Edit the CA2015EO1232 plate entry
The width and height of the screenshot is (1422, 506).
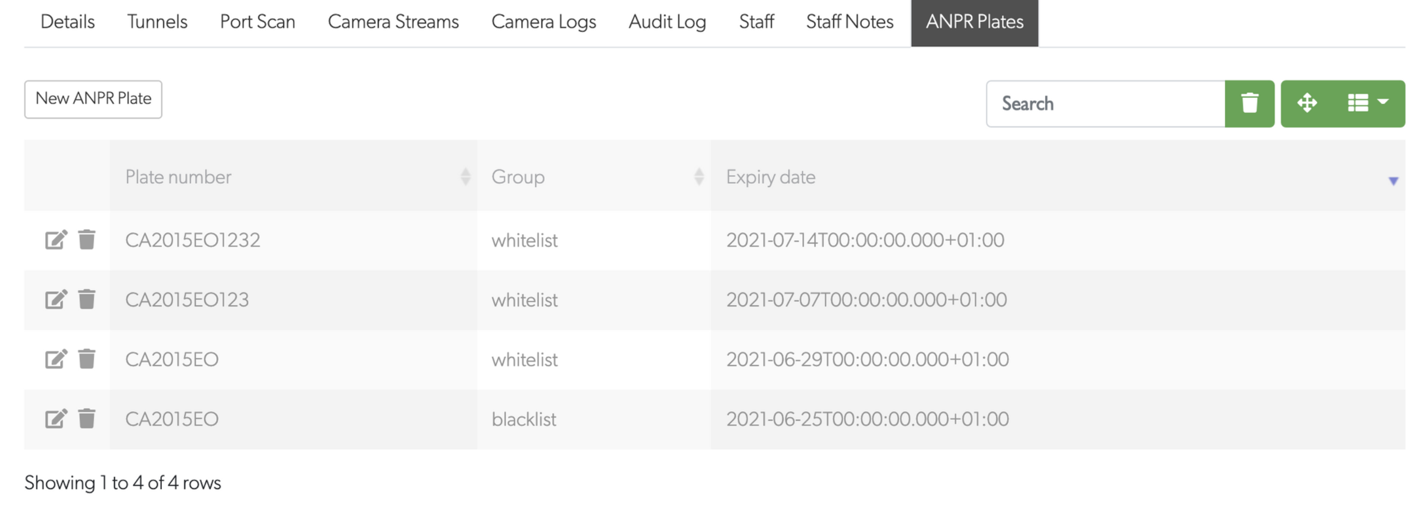pyautogui.click(x=55, y=240)
